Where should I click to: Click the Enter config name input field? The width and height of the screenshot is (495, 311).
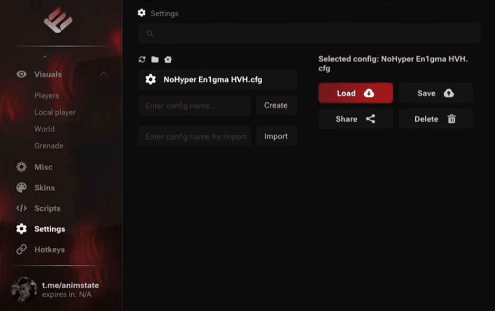[x=194, y=105]
